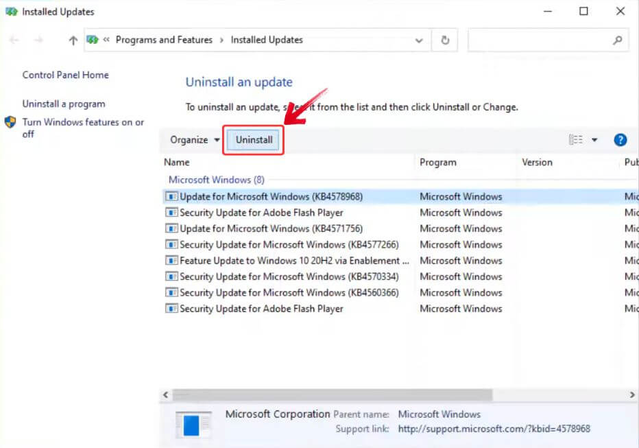Go to Control Panel Home
Image resolution: width=639 pixels, height=448 pixels.
pos(65,75)
